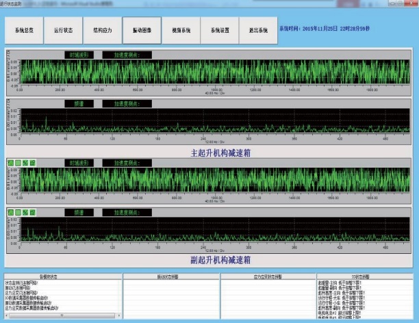
Task: Click second green icon on 副起升 time-domain chart
Action: coord(18,162)
